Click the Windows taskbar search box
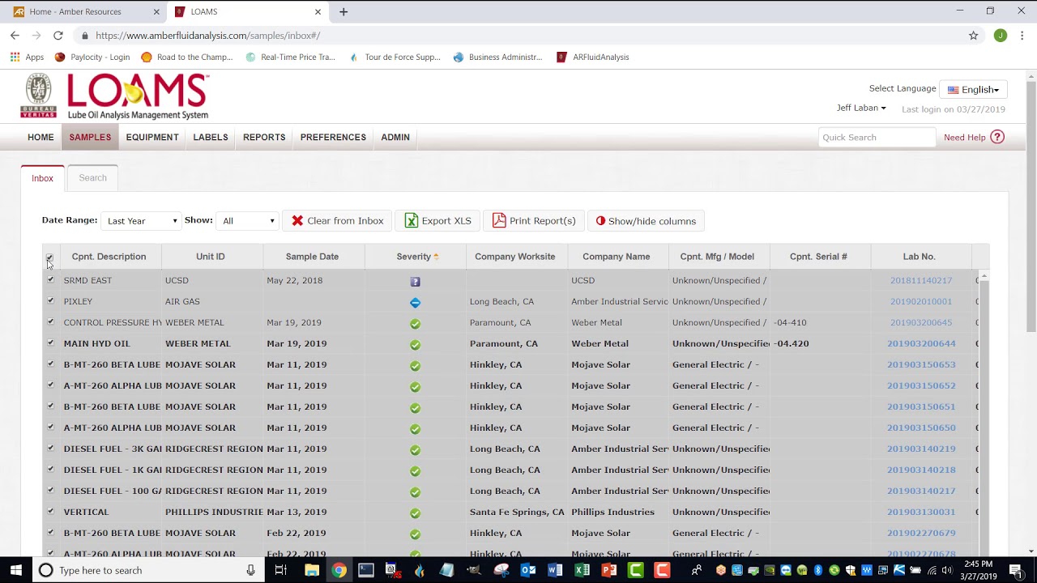 pos(148,570)
